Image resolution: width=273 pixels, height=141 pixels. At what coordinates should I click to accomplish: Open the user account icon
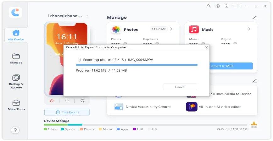coord(208,6)
